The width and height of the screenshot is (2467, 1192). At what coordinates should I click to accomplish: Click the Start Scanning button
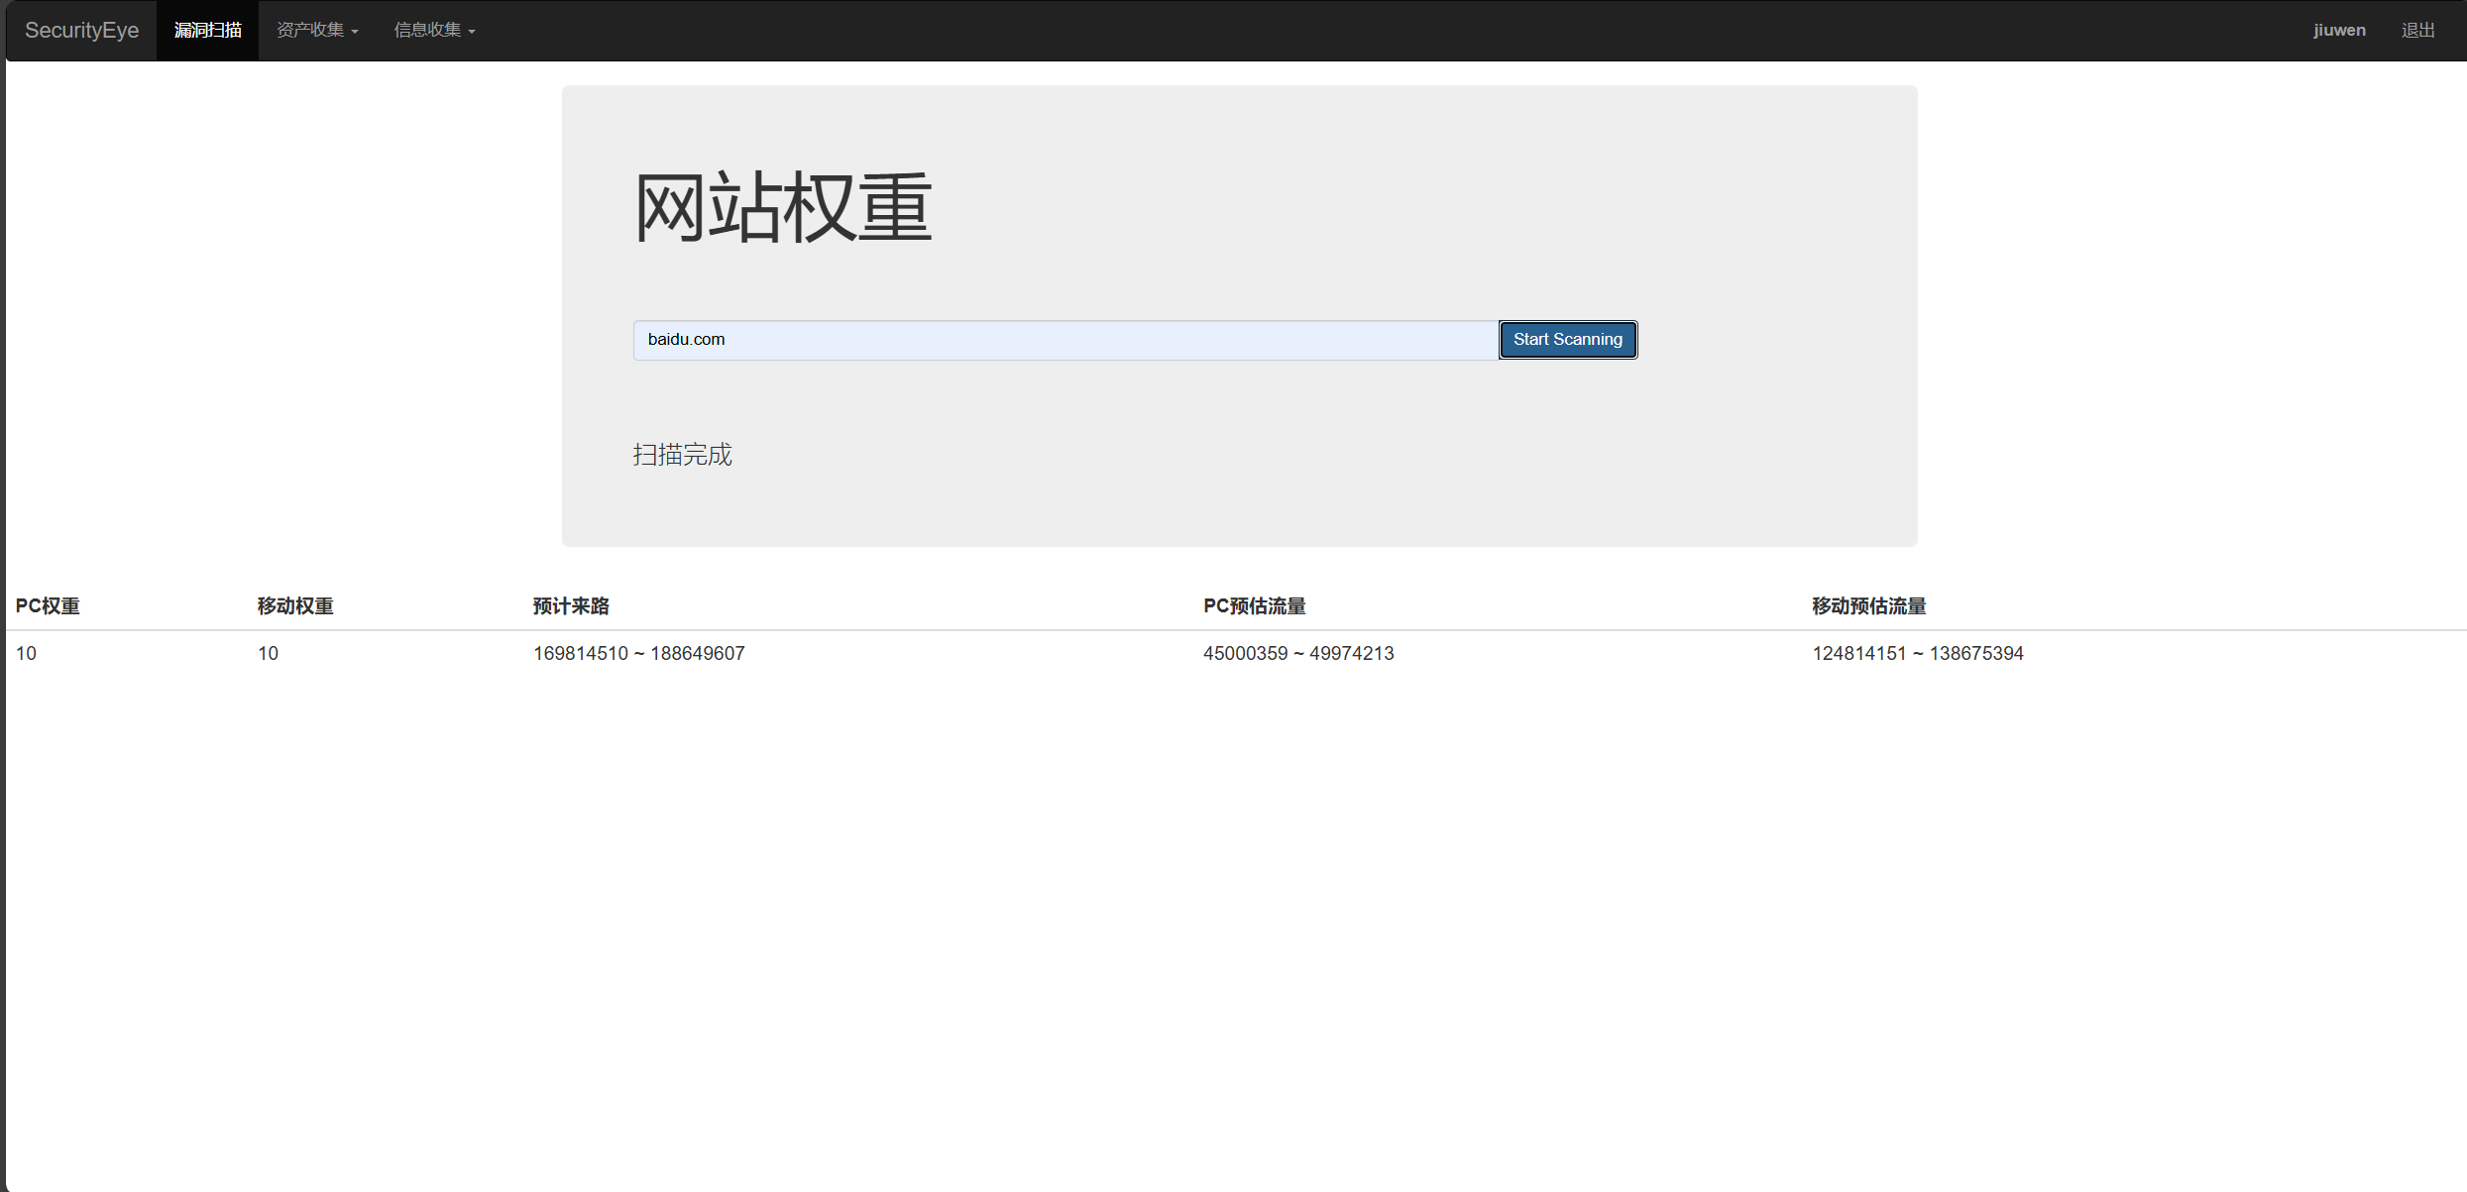pyautogui.click(x=1567, y=339)
